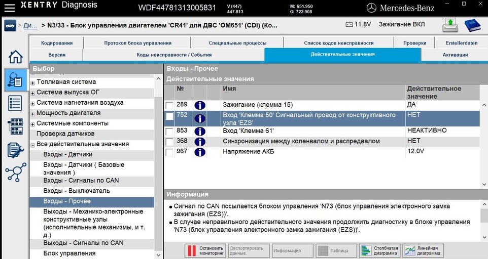Click the network topology icon in sidebar

coord(16,173)
